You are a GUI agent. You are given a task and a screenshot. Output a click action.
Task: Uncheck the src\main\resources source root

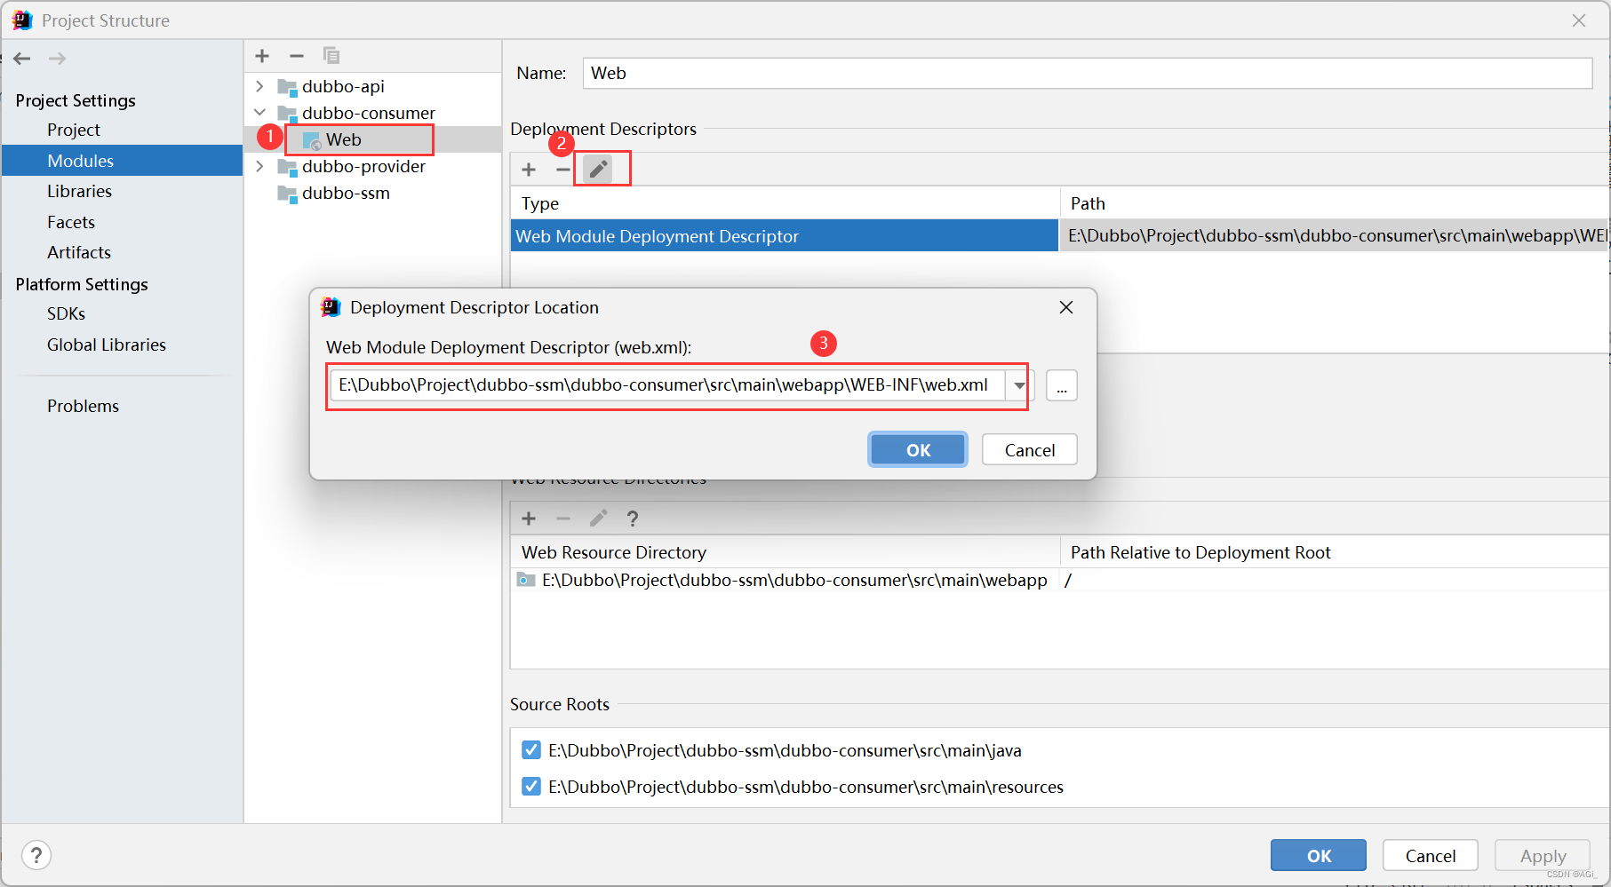click(530, 787)
